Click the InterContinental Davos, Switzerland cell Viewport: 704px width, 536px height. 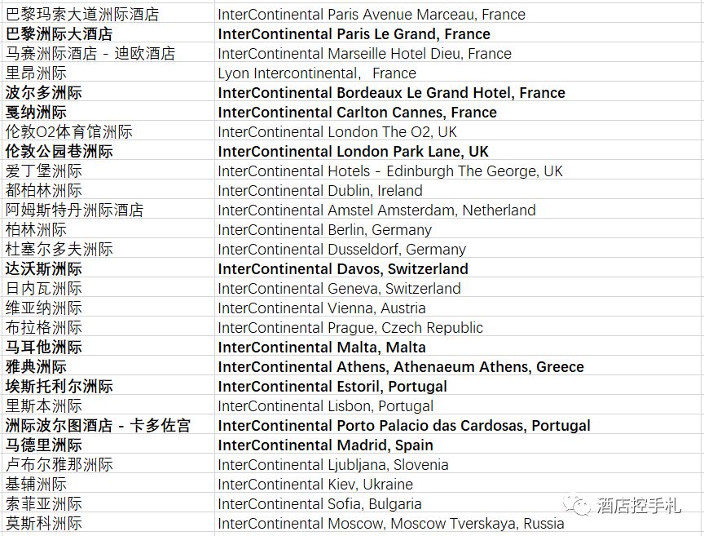[342, 269]
